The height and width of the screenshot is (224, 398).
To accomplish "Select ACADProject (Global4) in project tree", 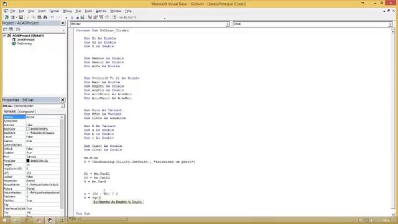I will (28, 36).
